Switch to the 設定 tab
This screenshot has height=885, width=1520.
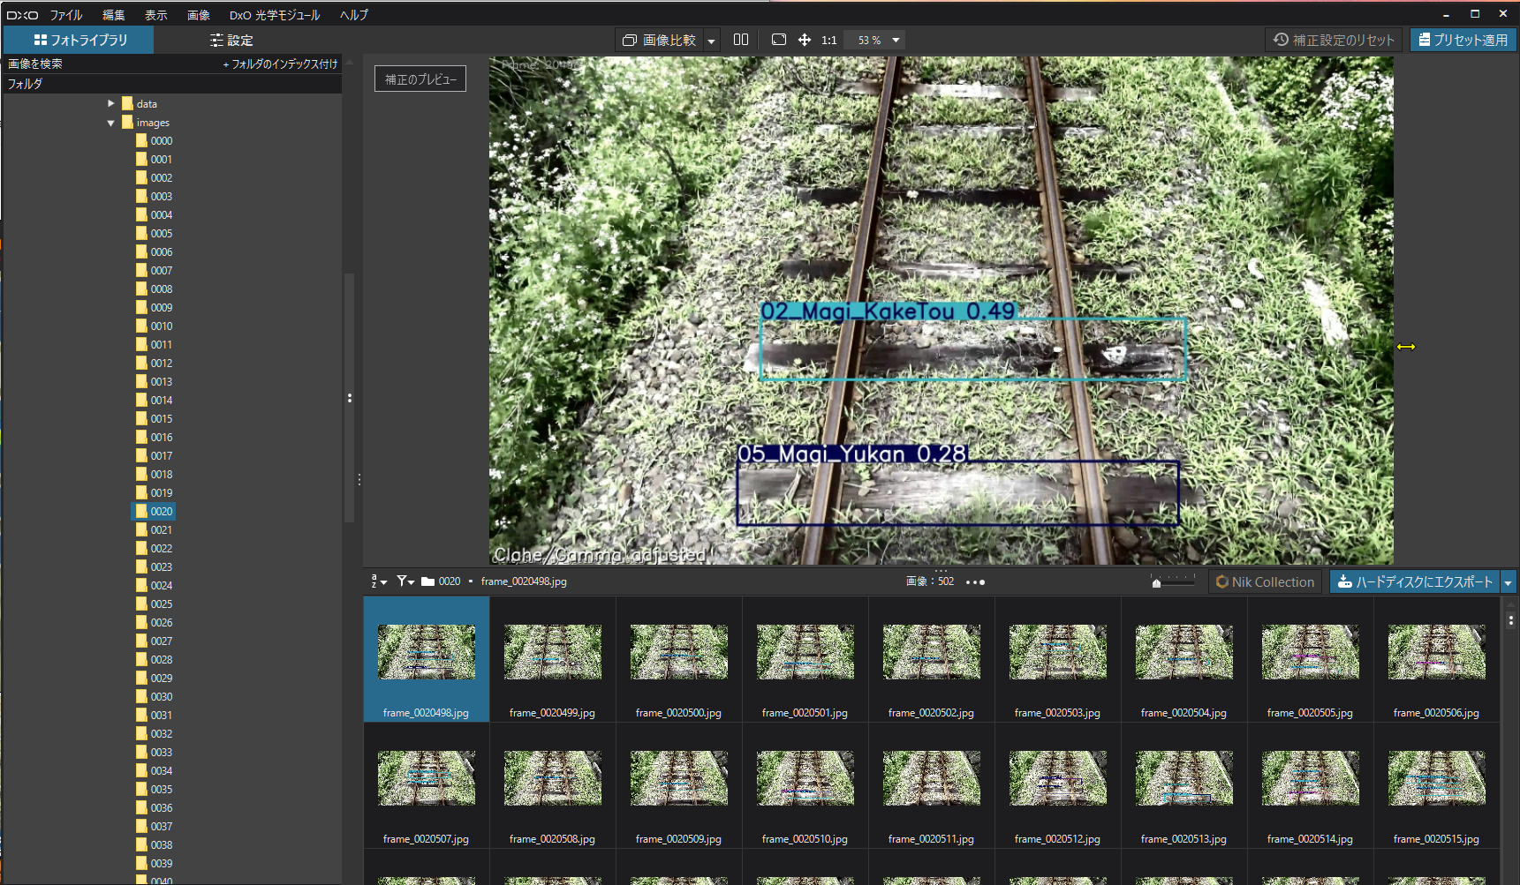[x=231, y=40]
